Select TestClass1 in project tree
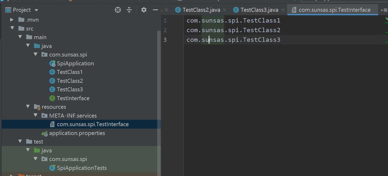The image size is (388, 176). [70, 72]
